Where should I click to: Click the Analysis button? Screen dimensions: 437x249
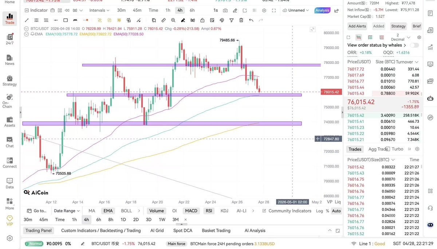(x=322, y=10)
